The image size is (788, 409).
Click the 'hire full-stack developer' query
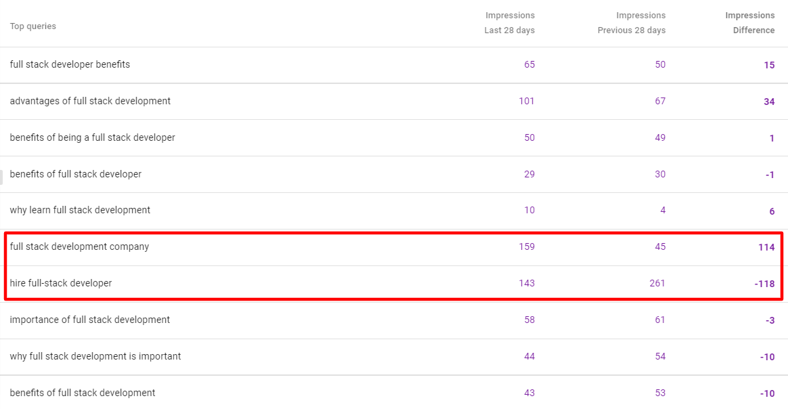(x=61, y=284)
